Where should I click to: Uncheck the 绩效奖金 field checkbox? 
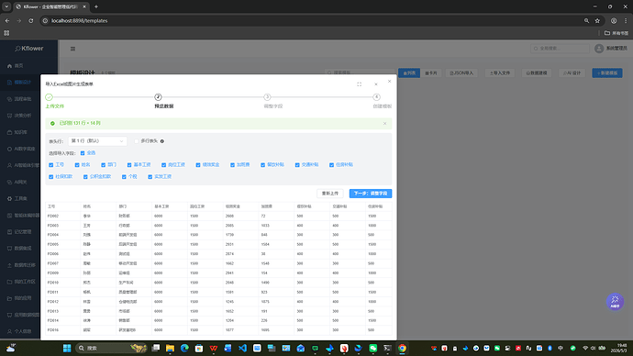[198, 164]
